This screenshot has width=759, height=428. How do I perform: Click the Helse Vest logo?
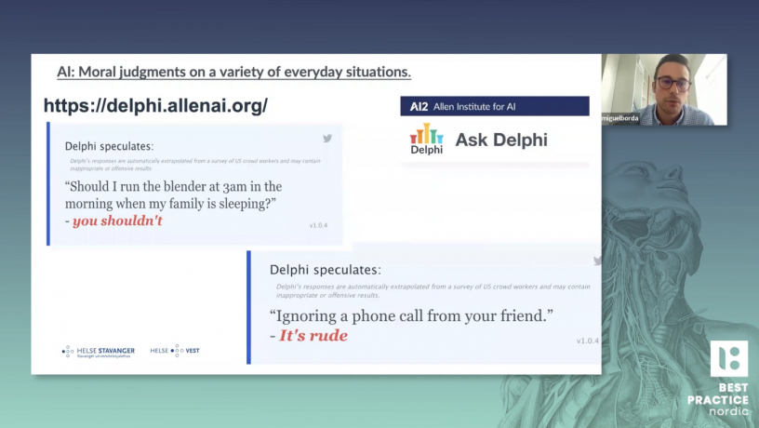pyautogui.click(x=175, y=351)
